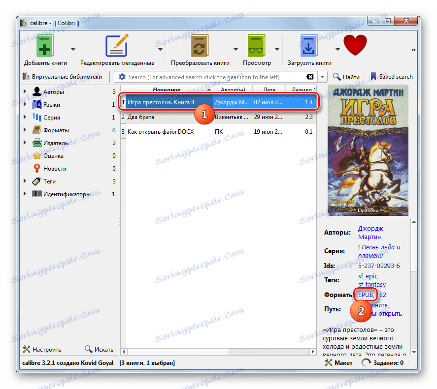
Task: Click the book list scroll-right arrow
Action: tap(313, 352)
